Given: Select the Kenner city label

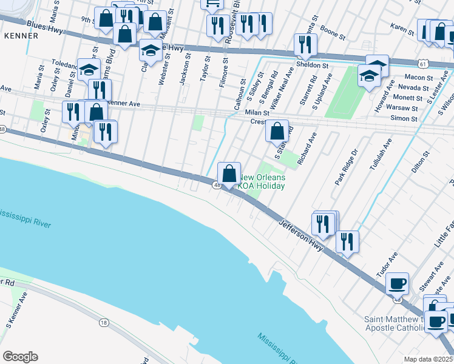Looking at the screenshot, I should pyautogui.click(x=21, y=36).
